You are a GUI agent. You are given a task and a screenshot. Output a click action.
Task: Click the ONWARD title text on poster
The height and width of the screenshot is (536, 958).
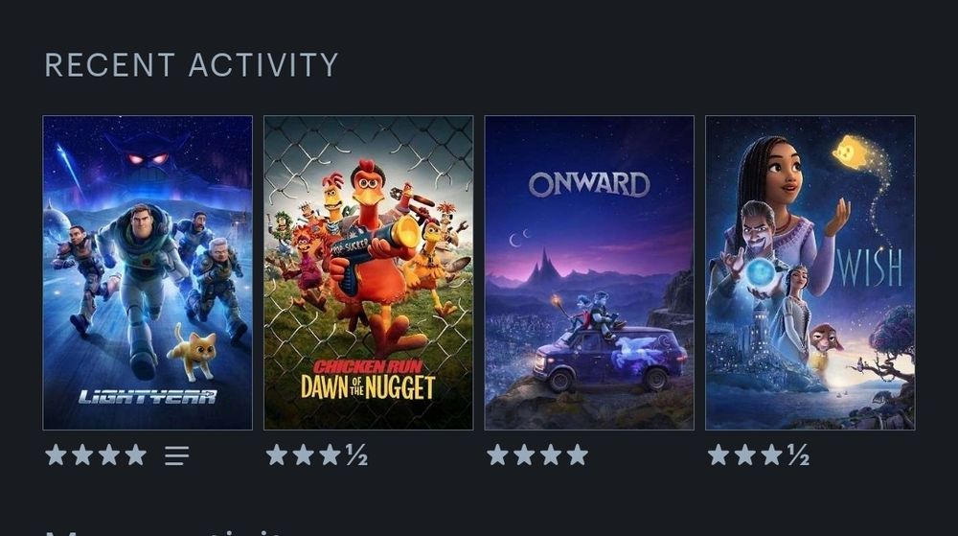589,184
